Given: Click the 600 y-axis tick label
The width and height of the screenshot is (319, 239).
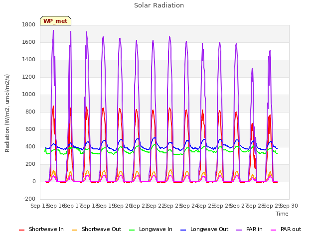Looking at the screenshot, I should (30, 129).
